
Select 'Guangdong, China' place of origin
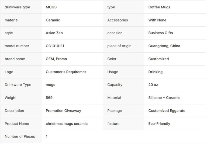[x=164, y=46]
